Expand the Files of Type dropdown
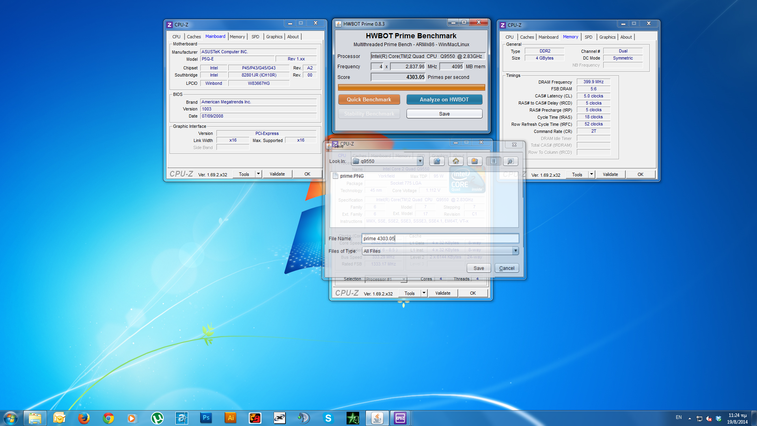 [x=515, y=251]
